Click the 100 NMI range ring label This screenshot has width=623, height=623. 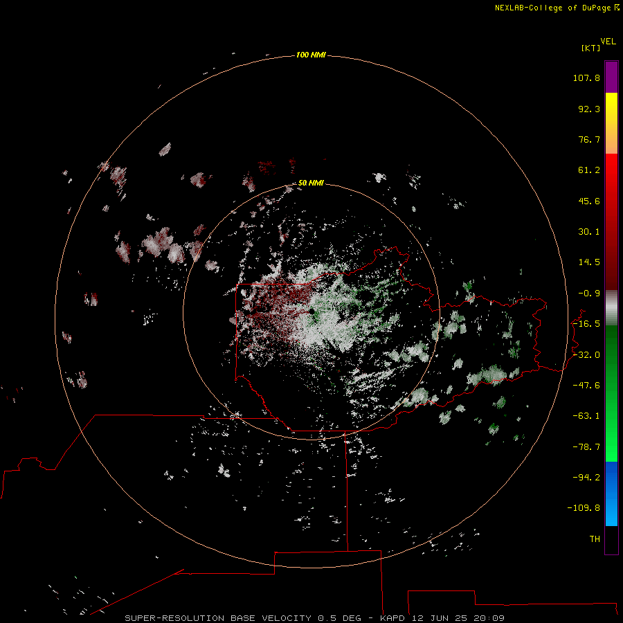[311, 55]
